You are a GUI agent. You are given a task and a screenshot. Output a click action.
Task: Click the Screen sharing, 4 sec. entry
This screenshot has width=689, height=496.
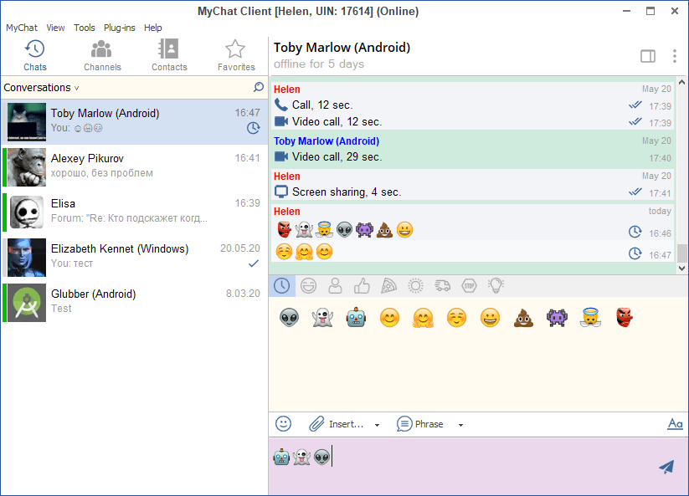(338, 192)
